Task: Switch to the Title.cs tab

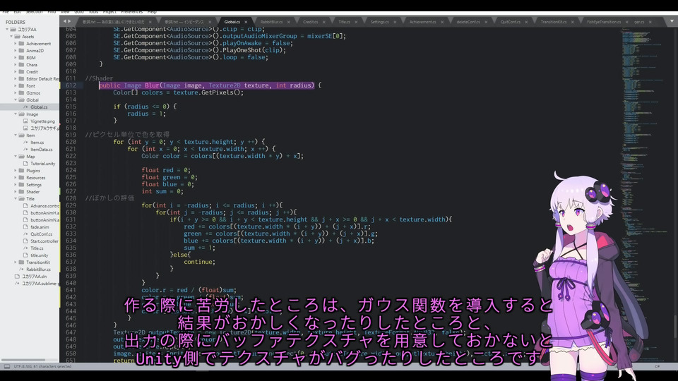Action: pyautogui.click(x=344, y=22)
